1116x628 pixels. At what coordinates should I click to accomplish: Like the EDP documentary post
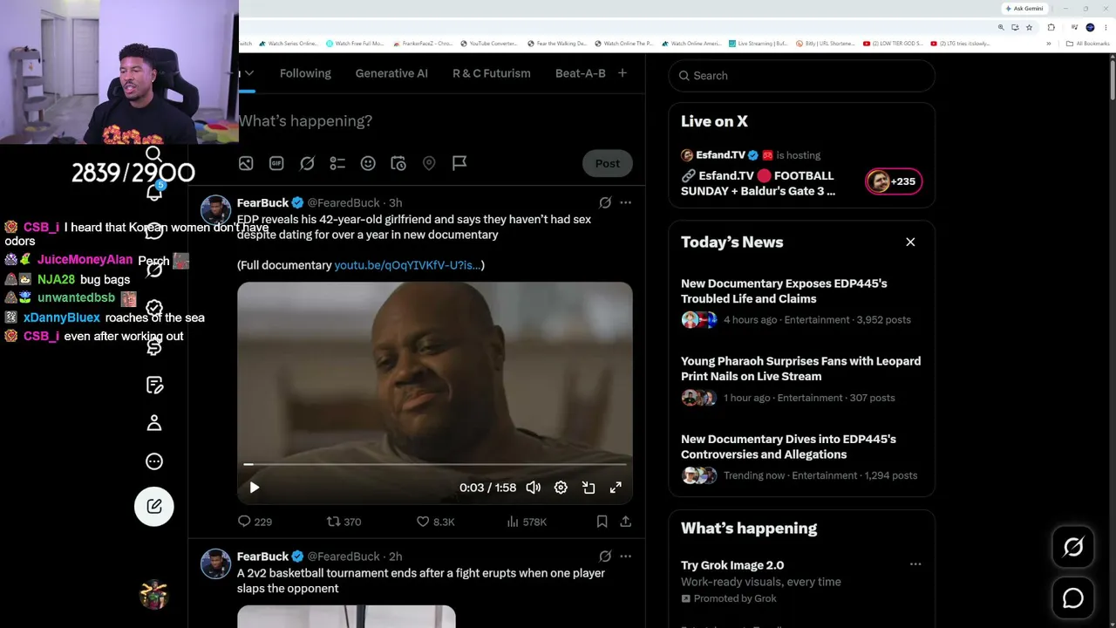click(x=435, y=522)
